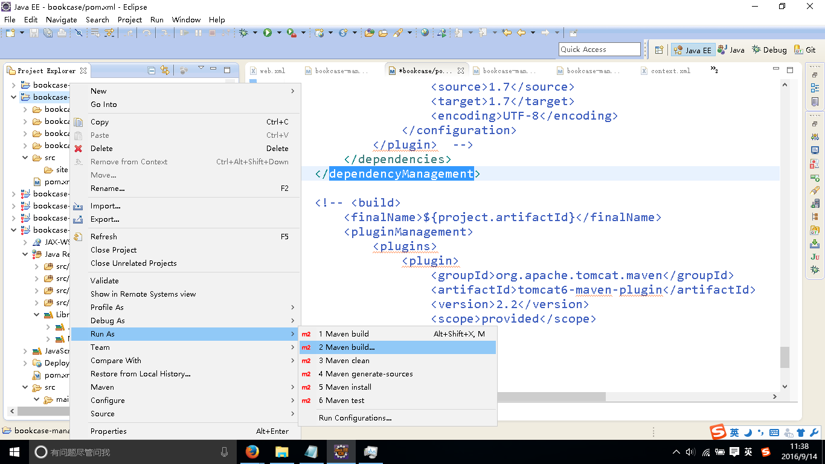The width and height of the screenshot is (825, 464).
Task: Click the Search flashlight toolbar icon
Action: pos(398,33)
